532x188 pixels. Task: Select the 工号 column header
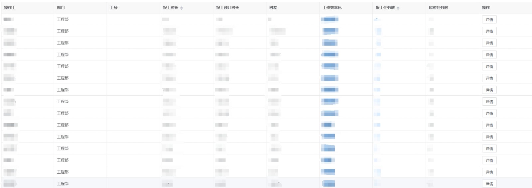(x=114, y=8)
